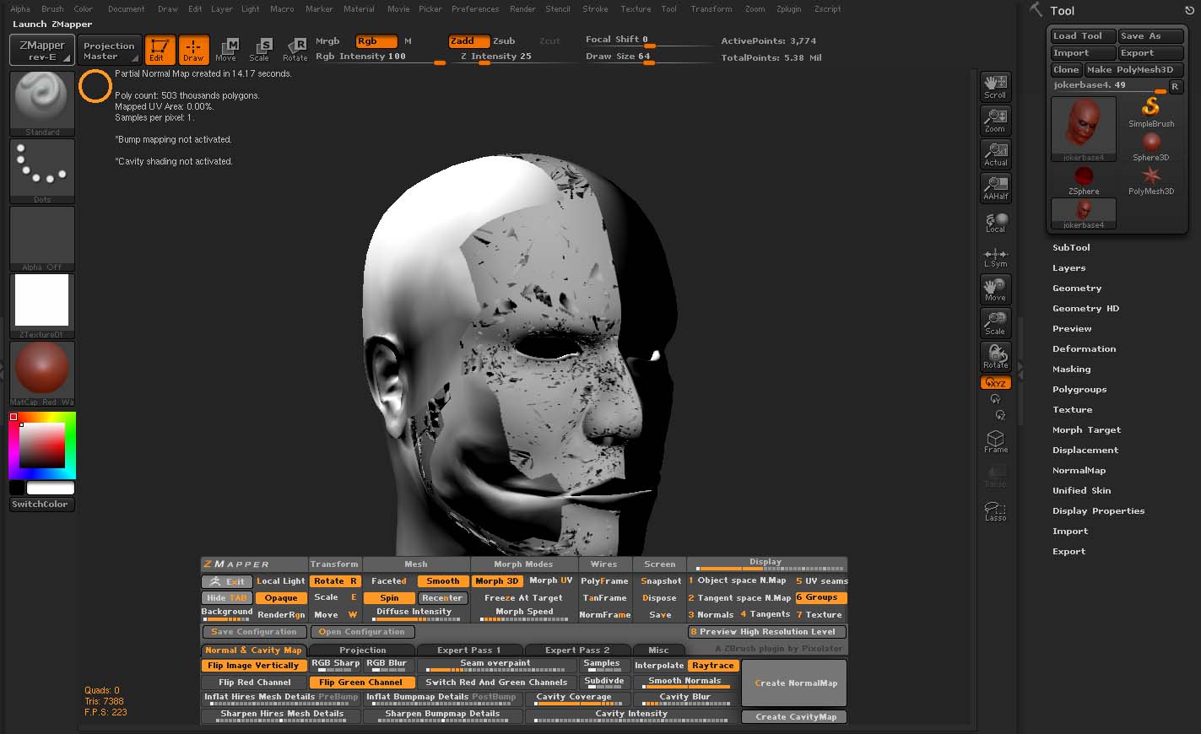This screenshot has height=734, width=1201.
Task: Open the MatCap Red Wax material
Action: click(x=42, y=373)
